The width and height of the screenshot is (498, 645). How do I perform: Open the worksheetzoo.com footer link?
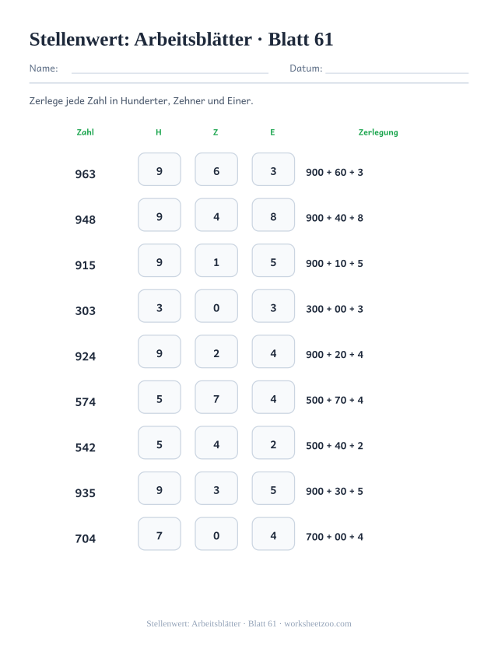click(318, 624)
